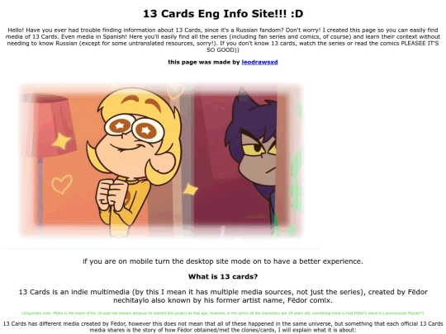Viewport: 446px width, 334px height.
Task: Click the blonde character's clasped hands
Action: coord(112,192)
